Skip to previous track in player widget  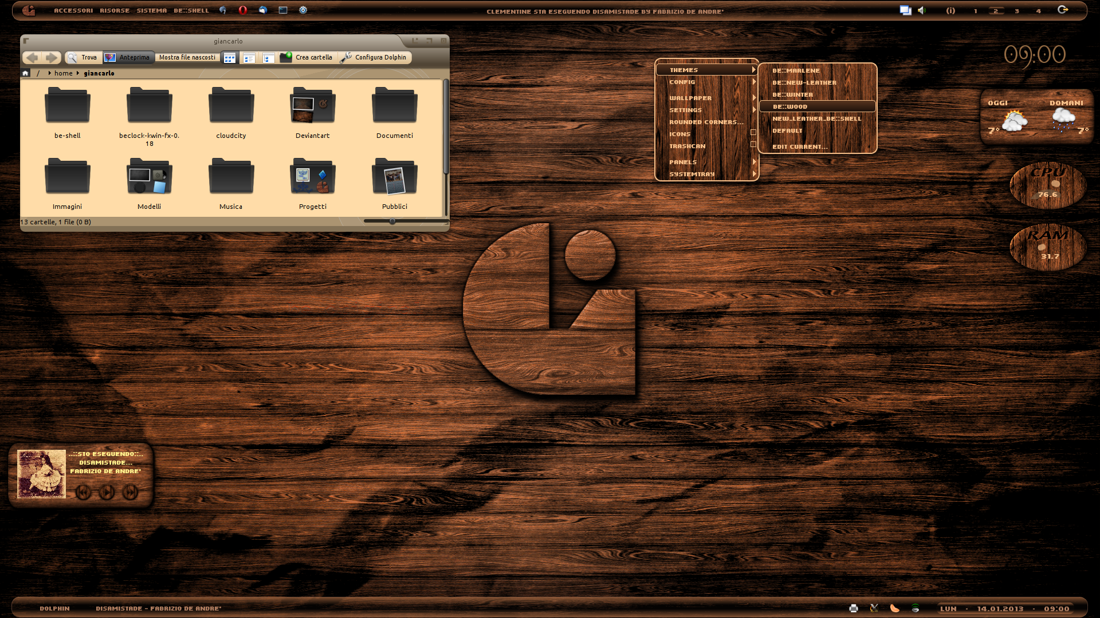pos(83,492)
